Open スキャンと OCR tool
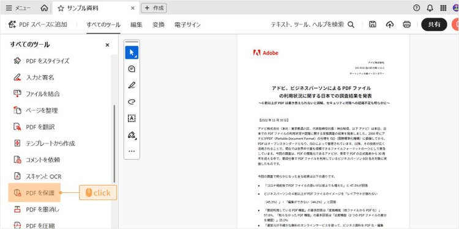 coord(37,176)
